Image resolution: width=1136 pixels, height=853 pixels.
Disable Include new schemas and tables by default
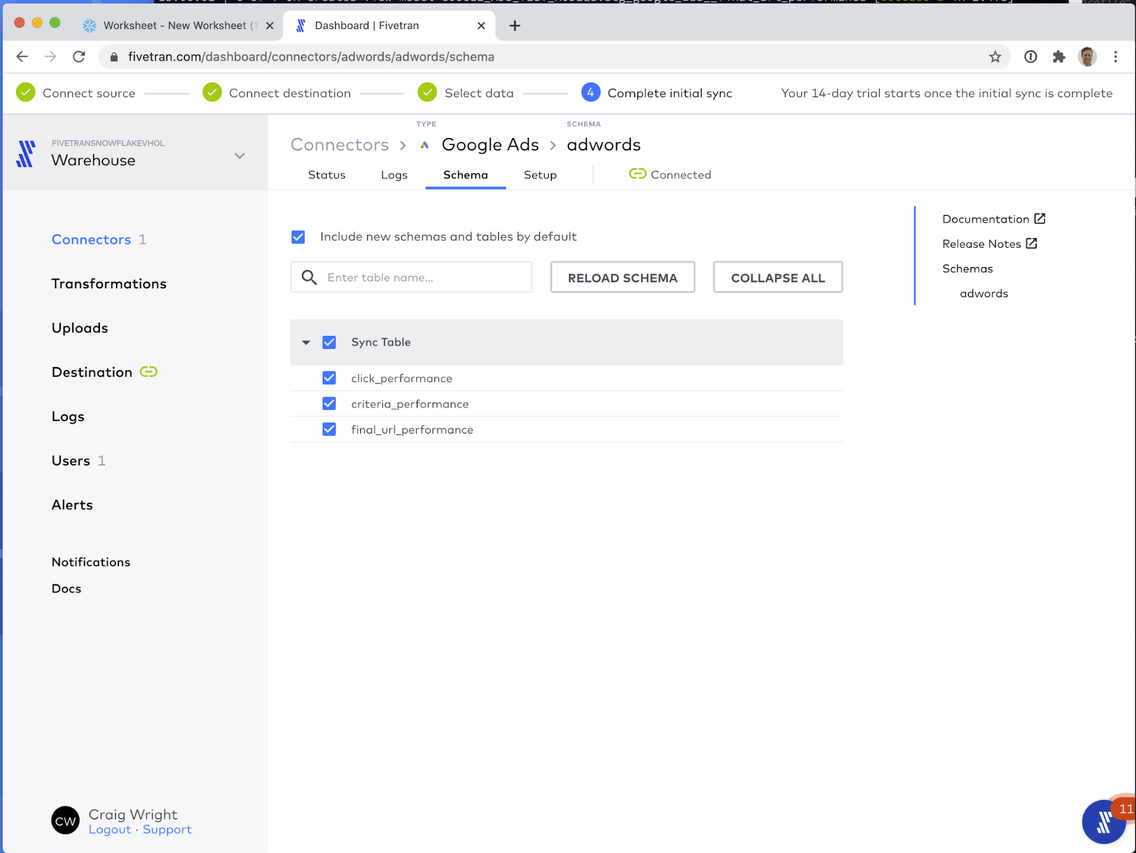[x=298, y=236]
